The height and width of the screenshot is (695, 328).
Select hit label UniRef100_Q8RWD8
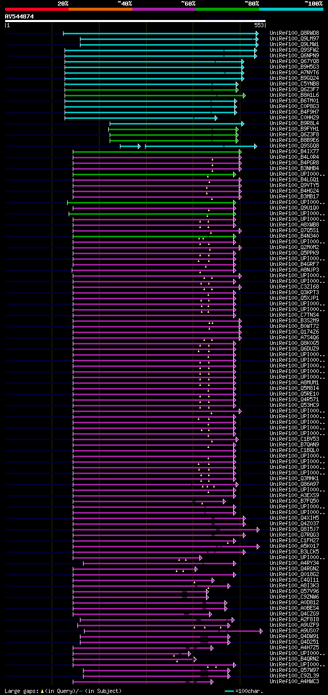coord(294,33)
